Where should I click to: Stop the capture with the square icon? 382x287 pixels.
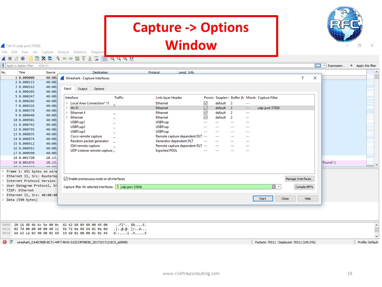click(x=10, y=59)
